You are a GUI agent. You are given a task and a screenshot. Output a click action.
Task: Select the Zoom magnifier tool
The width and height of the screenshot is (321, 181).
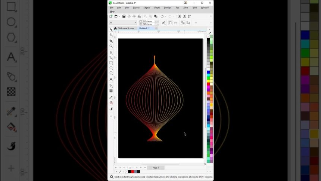[x=111, y=46]
